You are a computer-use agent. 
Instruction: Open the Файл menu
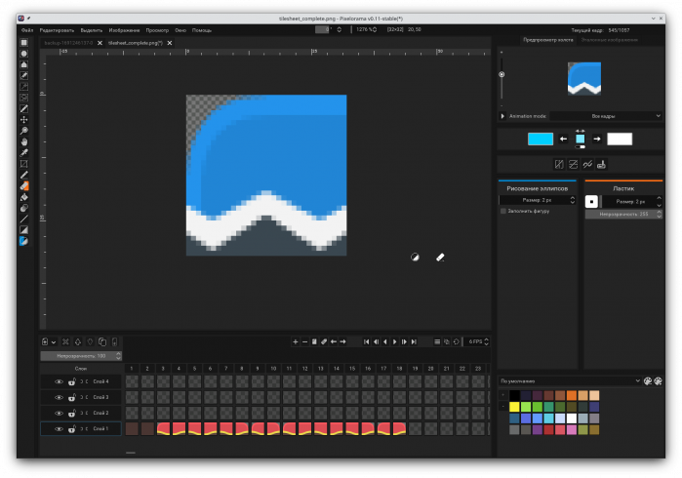pyautogui.click(x=27, y=30)
